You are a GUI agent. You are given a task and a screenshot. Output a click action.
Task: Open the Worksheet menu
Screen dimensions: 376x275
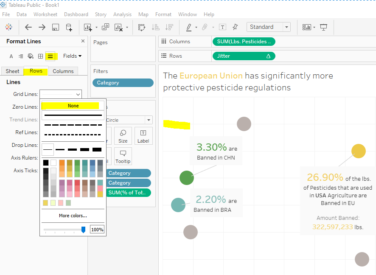[45, 14]
